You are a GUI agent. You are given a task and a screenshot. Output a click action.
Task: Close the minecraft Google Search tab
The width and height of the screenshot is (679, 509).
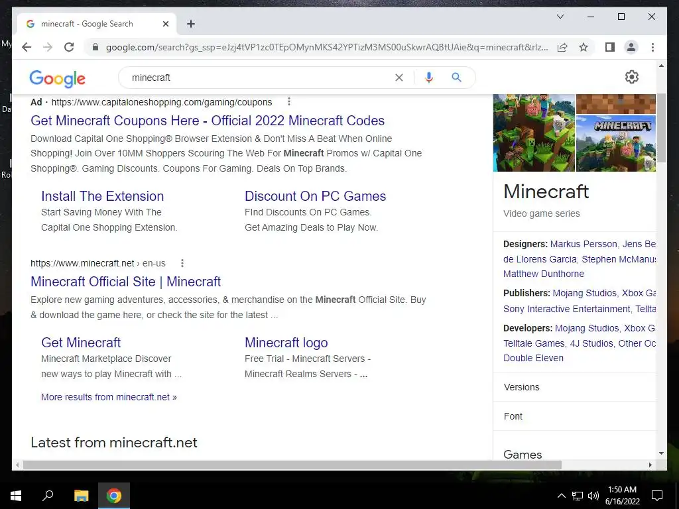tap(165, 24)
